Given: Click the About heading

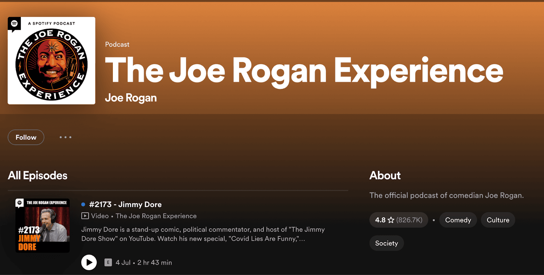Looking at the screenshot, I should click(385, 175).
